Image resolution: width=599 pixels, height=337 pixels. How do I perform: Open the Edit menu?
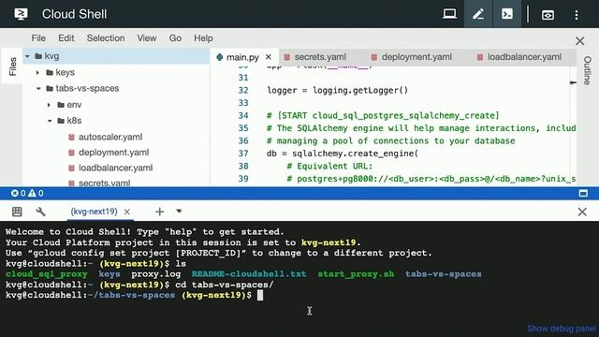click(66, 38)
